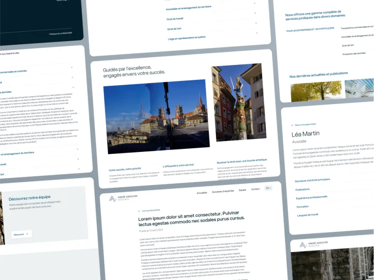The width and height of the screenshot is (374, 280).
Task: Click the "Découvrez notre équipe" heading
Action: pyautogui.click(x=29, y=198)
